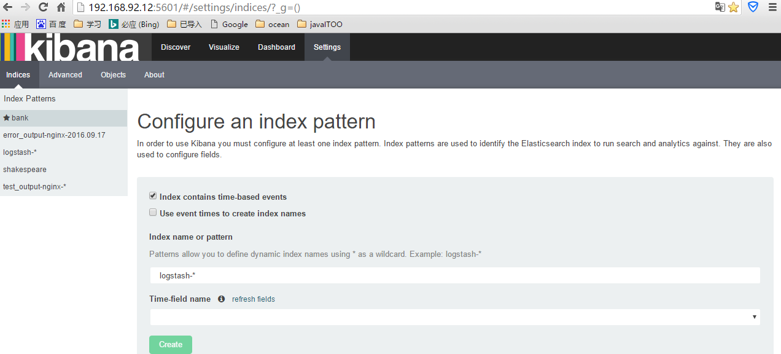This screenshot has width=781, height=354.
Task: Enable Use event times to create index names
Action: point(153,213)
